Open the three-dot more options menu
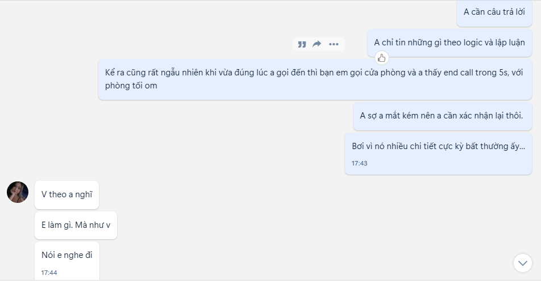The image size is (541, 284). point(334,44)
